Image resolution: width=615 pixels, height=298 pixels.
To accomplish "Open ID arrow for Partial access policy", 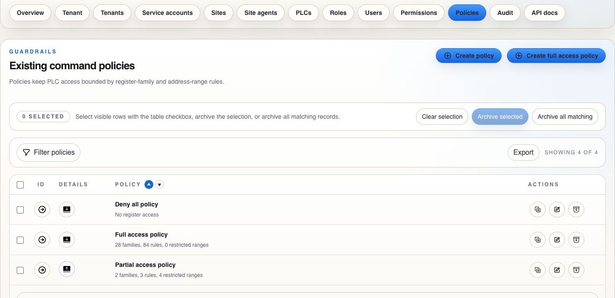I will [42, 270].
